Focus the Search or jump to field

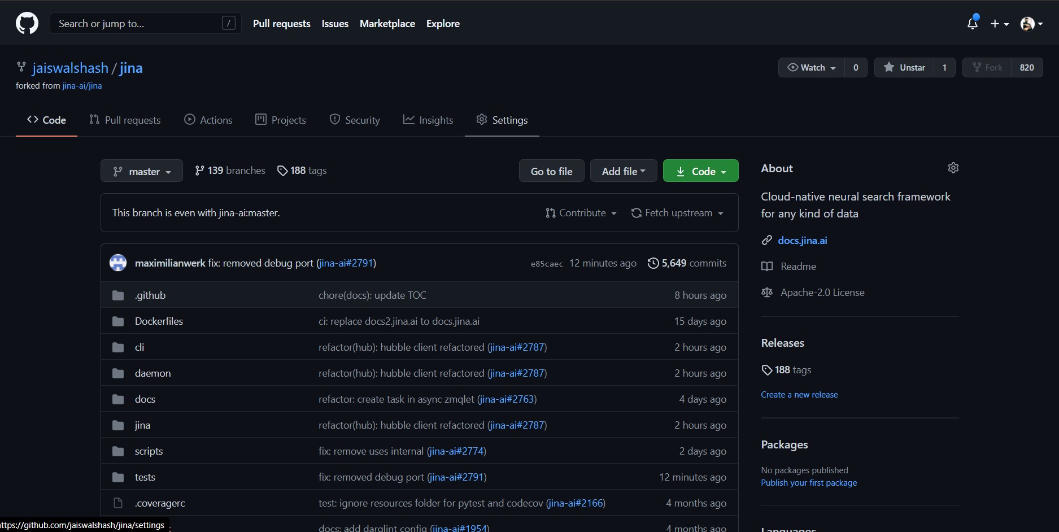tap(146, 23)
